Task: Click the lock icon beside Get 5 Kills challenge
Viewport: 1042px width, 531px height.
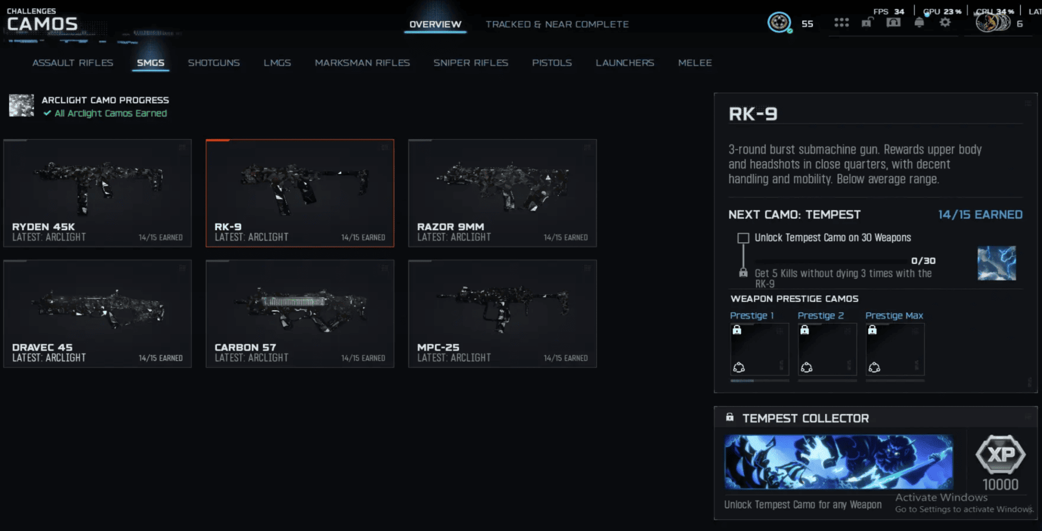Action: point(744,273)
